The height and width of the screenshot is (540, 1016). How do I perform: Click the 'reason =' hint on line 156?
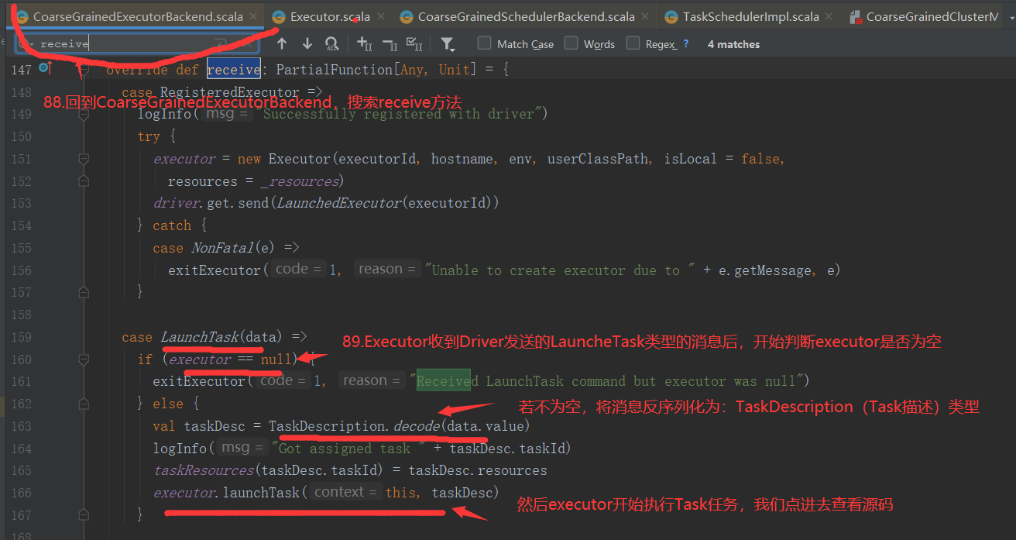(387, 270)
